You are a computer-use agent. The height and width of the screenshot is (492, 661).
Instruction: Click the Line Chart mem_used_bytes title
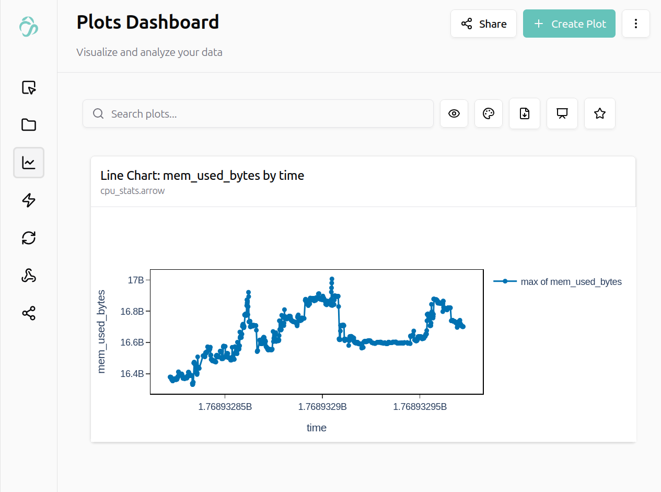click(202, 176)
